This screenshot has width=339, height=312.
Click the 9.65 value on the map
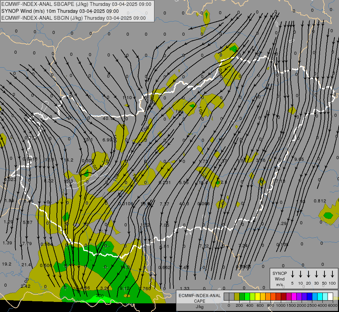pos(299,159)
